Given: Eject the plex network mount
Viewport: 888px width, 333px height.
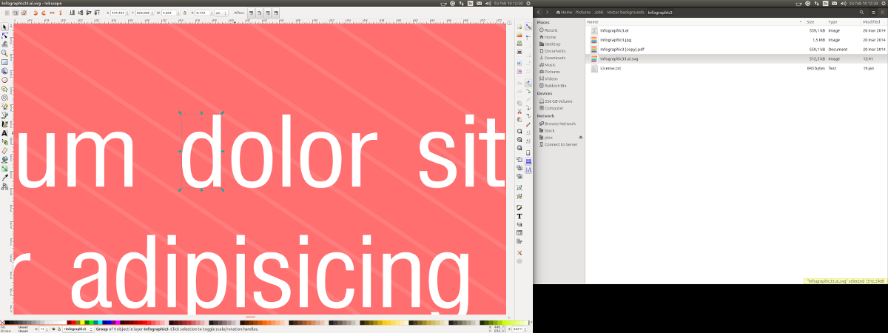Looking at the screenshot, I should pyautogui.click(x=581, y=138).
